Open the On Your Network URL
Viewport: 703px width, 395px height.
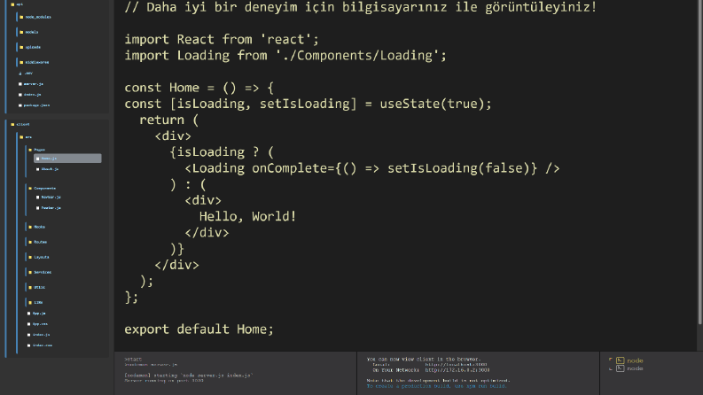click(x=457, y=370)
